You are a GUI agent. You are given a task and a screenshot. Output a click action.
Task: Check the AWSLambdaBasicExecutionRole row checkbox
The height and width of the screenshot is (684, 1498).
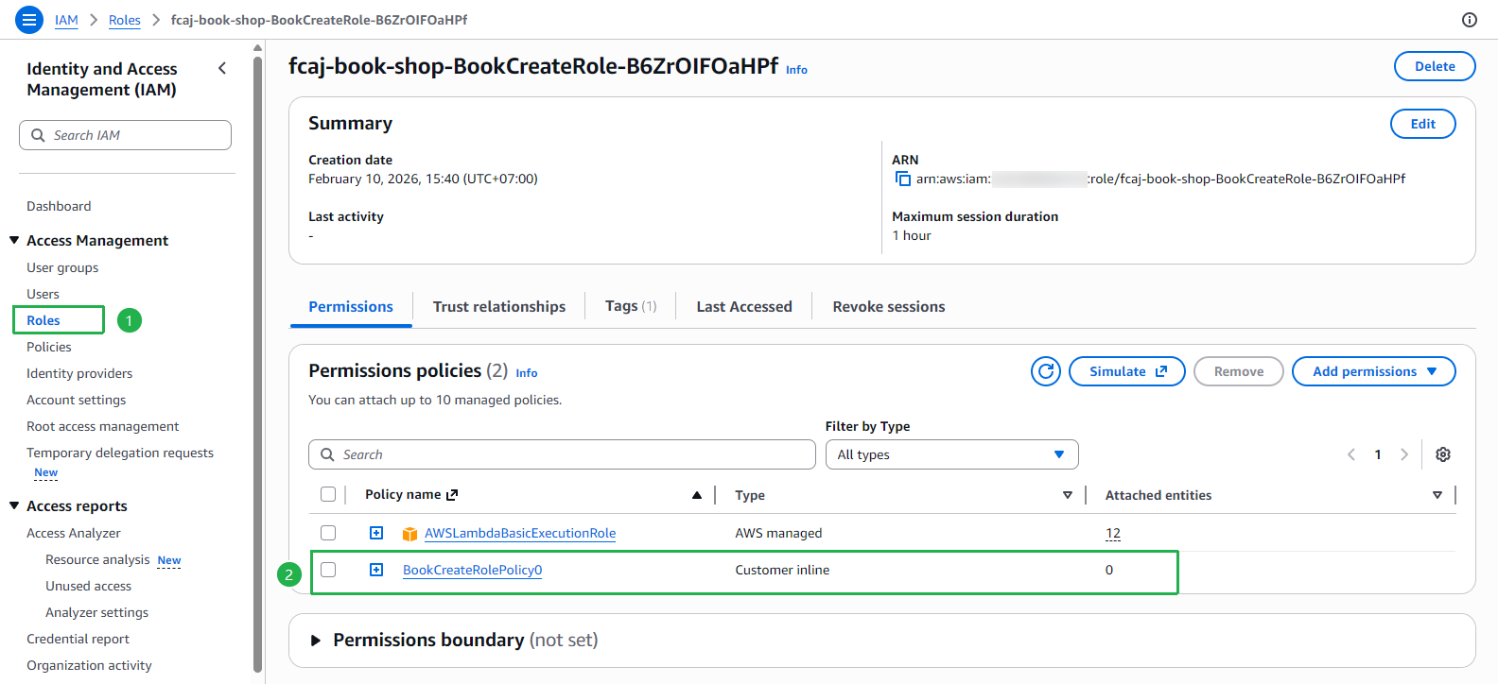pyautogui.click(x=328, y=533)
